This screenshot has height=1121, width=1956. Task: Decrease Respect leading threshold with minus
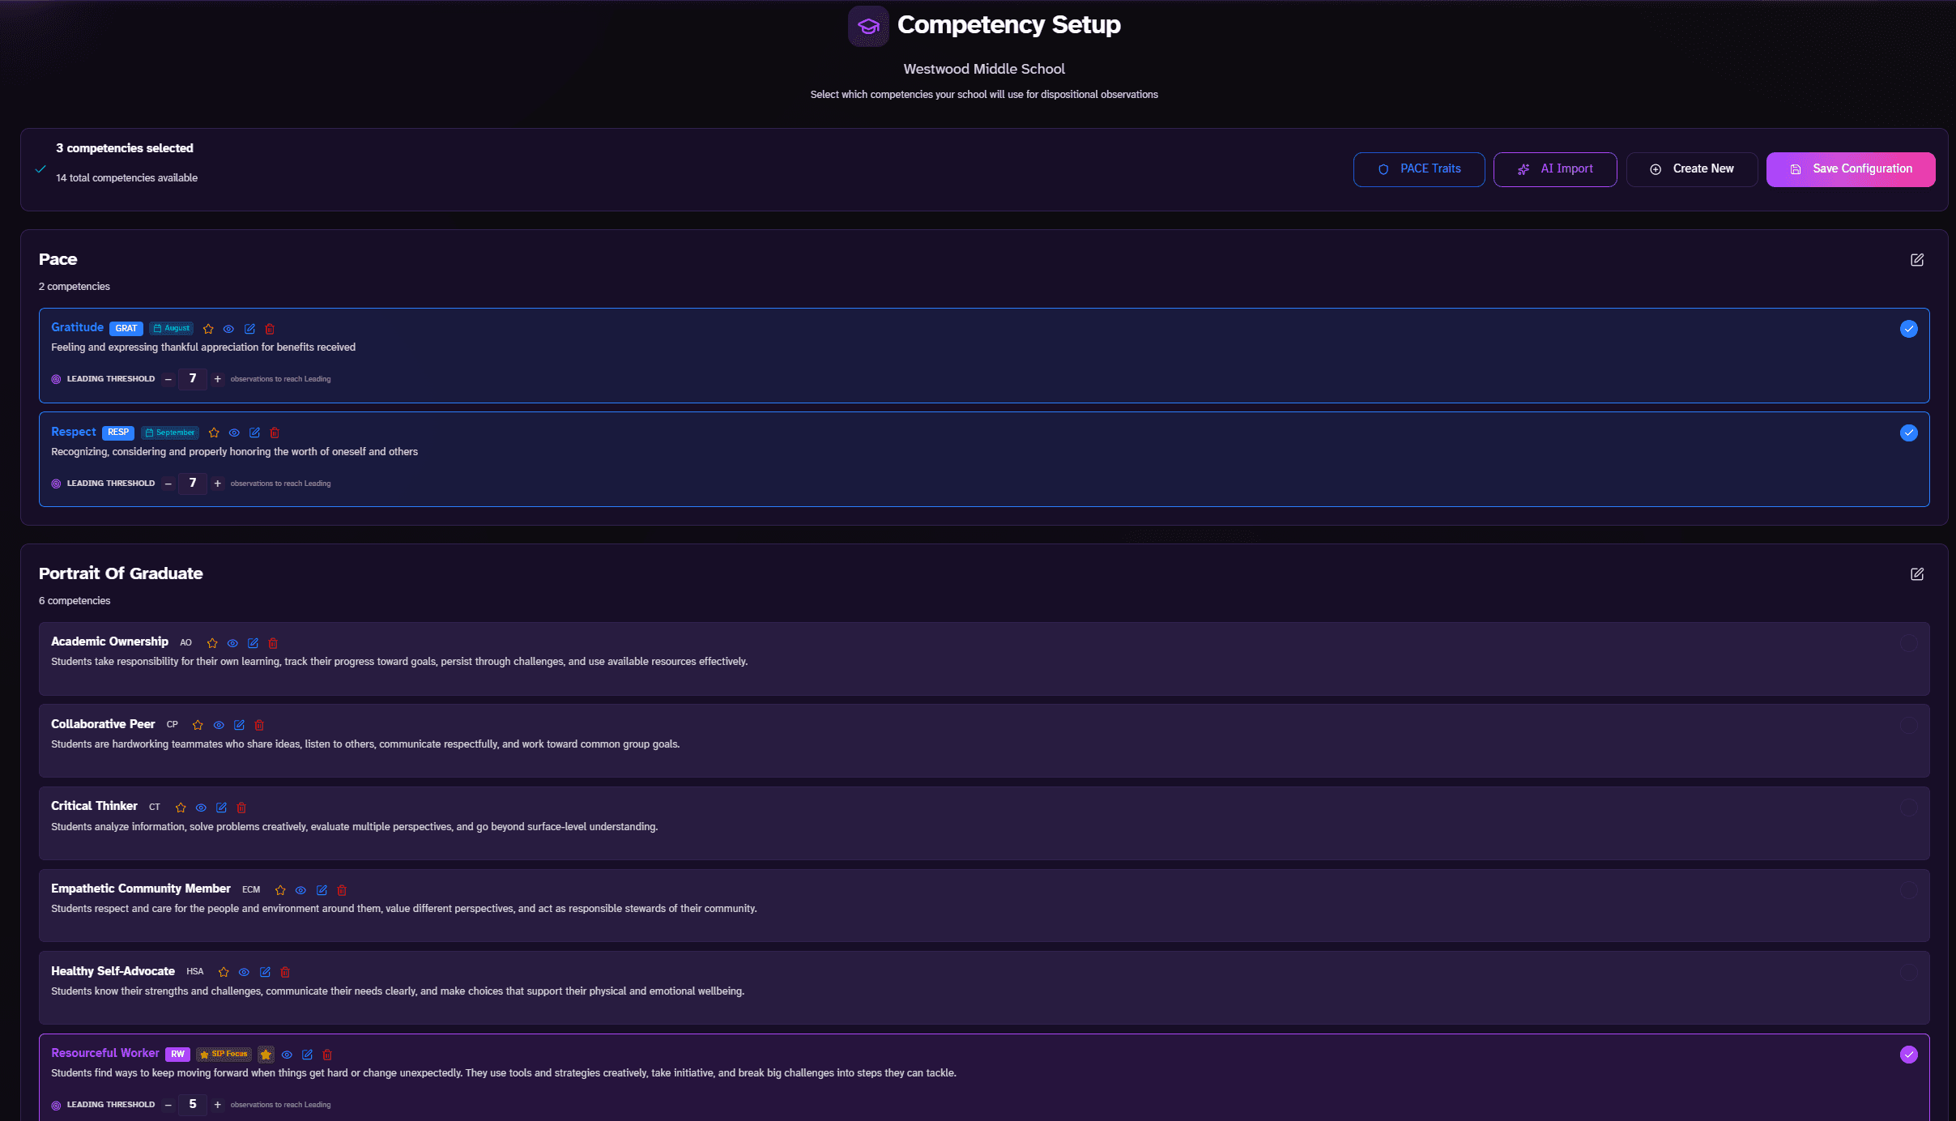168,484
